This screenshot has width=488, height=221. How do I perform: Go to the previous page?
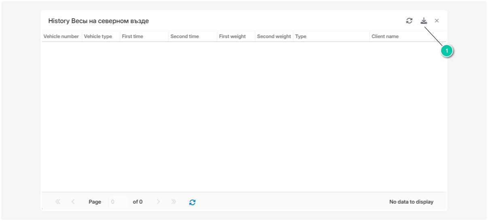[73, 202]
